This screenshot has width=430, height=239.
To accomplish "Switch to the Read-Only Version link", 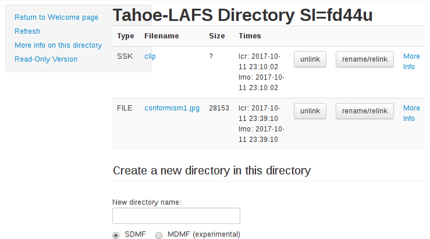I will 46,59.
